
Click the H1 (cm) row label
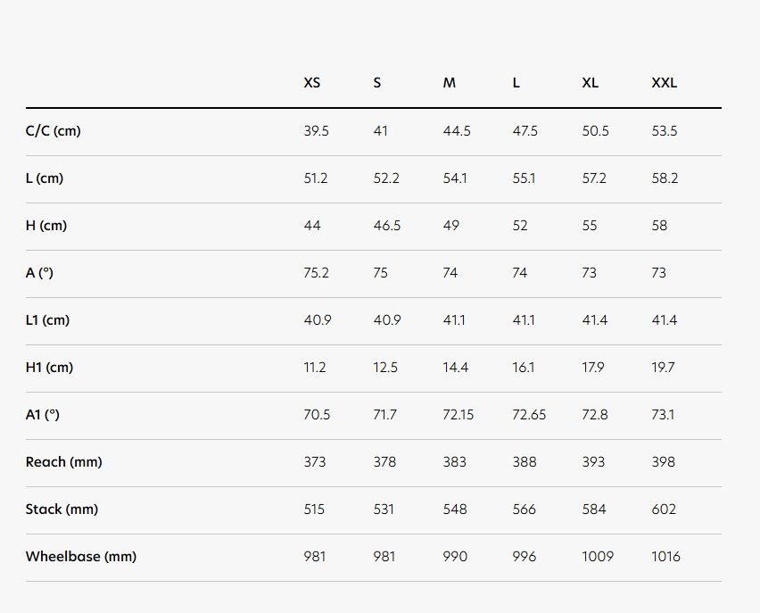pyautogui.click(x=49, y=368)
